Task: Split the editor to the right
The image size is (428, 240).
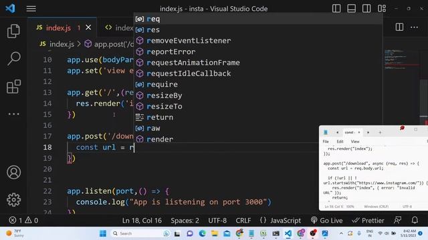Action: (x=399, y=27)
